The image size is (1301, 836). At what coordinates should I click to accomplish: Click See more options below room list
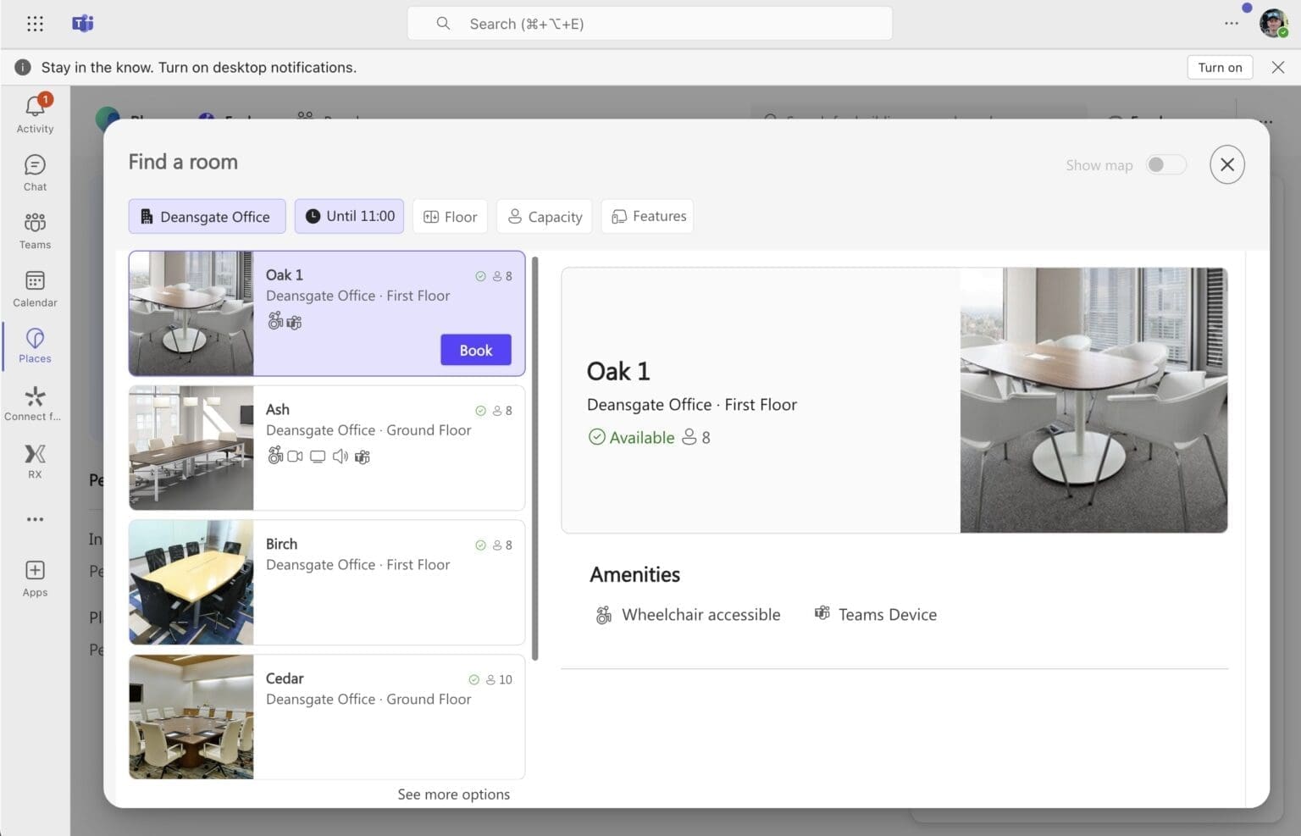454,794
